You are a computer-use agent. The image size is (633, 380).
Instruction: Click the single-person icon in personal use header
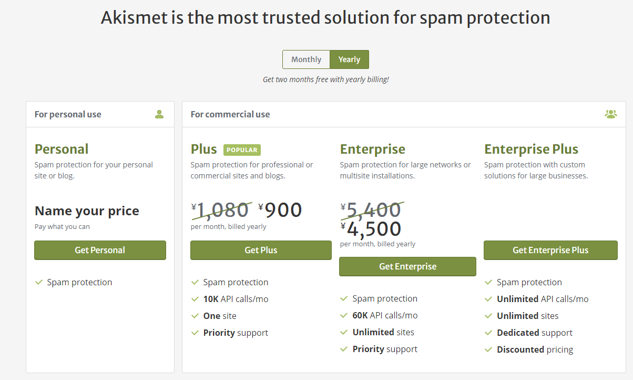click(159, 114)
